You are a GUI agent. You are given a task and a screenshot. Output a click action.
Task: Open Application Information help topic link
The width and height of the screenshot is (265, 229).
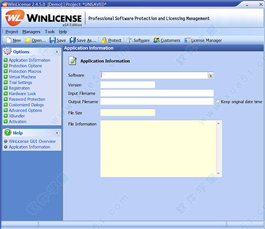[x=30, y=147]
